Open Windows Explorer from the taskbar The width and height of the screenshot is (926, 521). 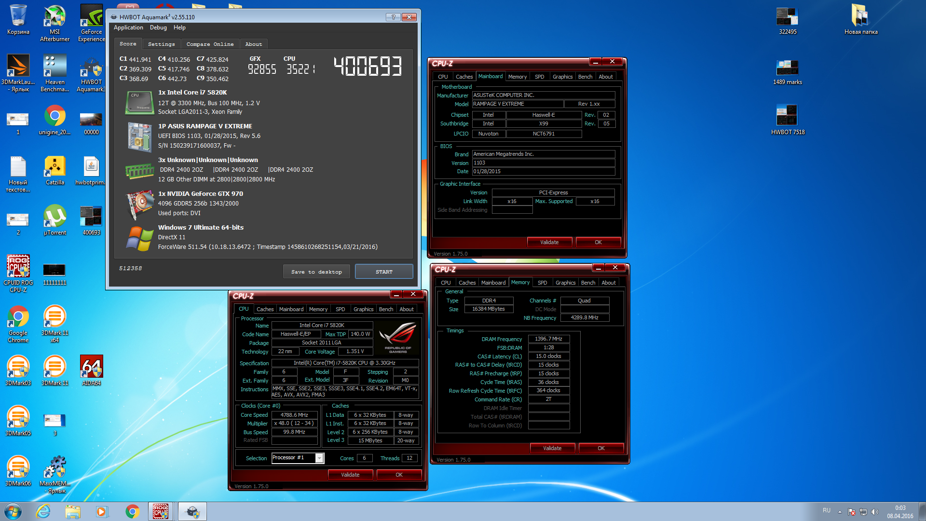click(73, 511)
